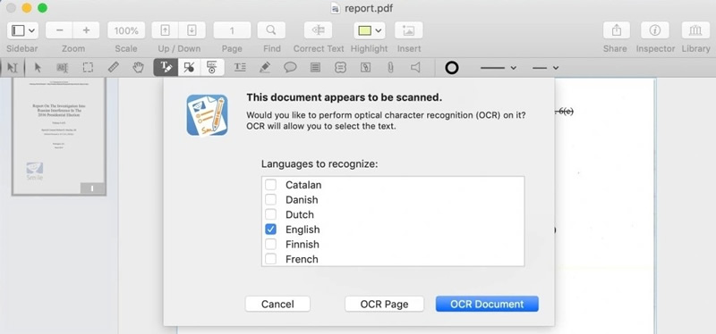The image size is (716, 334).
Task: Click the OCR Page button
Action: 385,304
